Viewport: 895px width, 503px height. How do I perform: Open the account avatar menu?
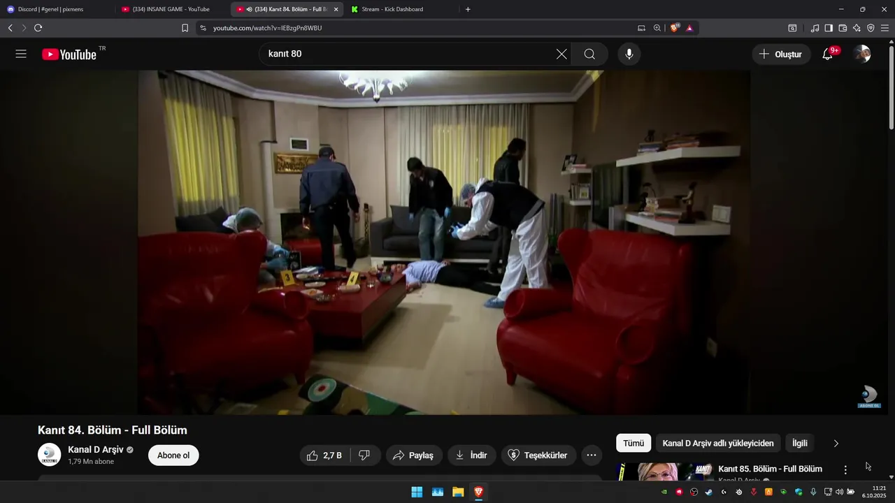tap(862, 54)
